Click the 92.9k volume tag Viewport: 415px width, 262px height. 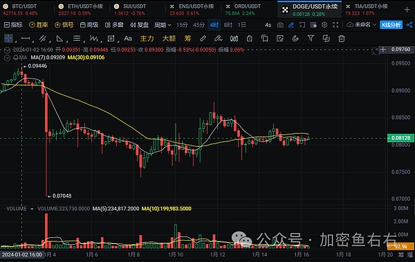pyautogui.click(x=400, y=246)
